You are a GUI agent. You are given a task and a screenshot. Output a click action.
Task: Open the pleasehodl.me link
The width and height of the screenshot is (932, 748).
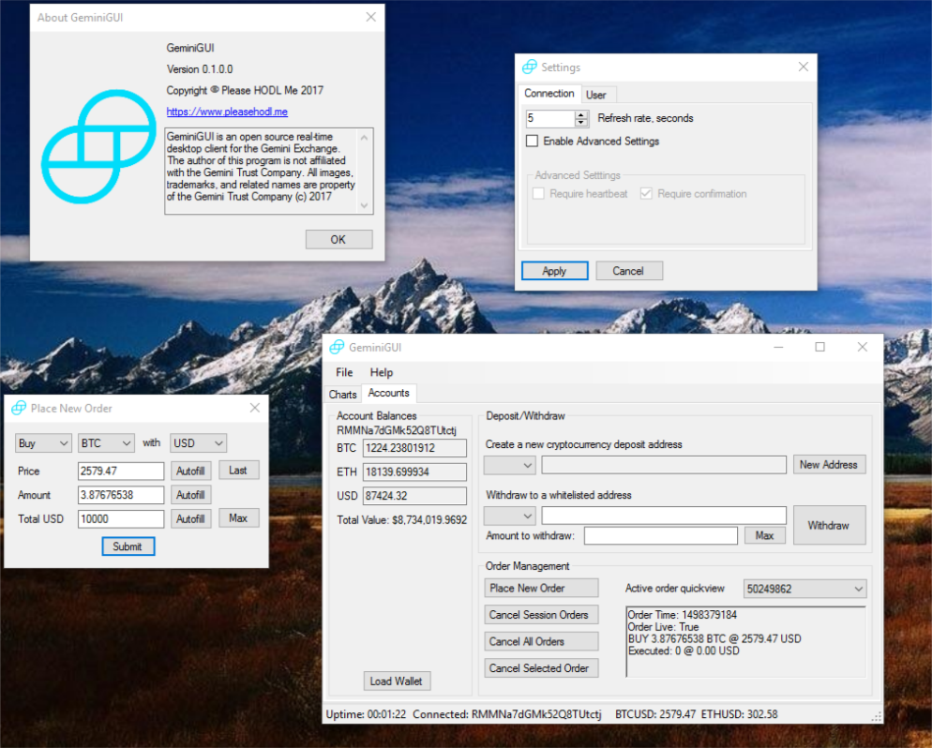227,112
